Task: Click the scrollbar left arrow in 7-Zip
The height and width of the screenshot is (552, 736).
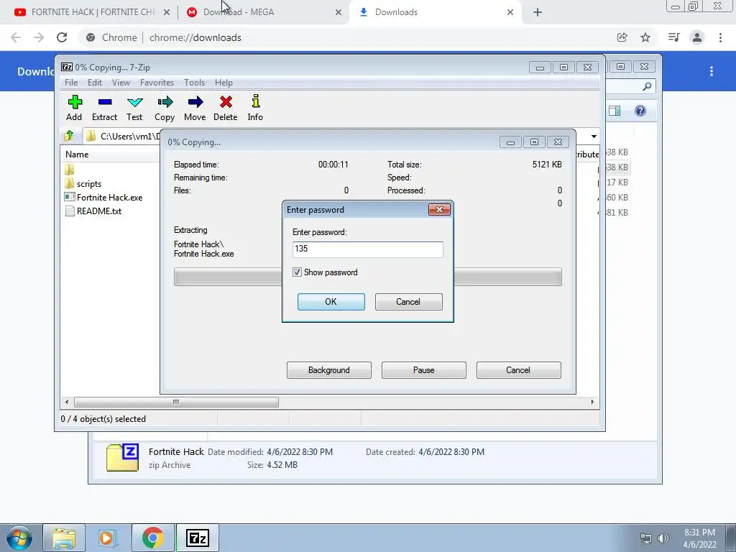Action: [x=67, y=402]
